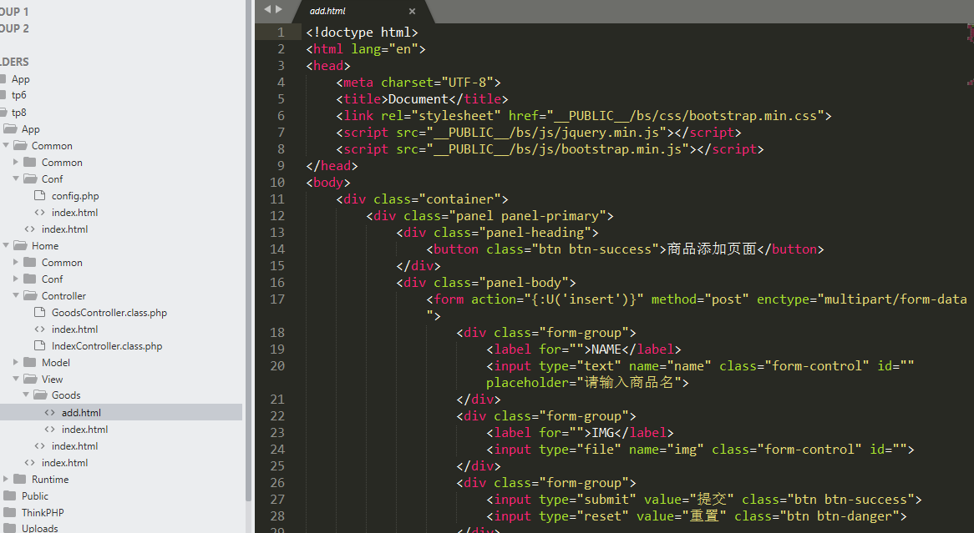Click the Public folder icon
This screenshot has width=974, height=533.
tap(9, 496)
